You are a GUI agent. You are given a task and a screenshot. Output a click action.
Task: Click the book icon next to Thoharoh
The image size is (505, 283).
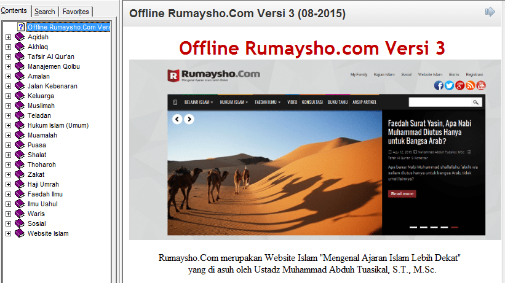20,165
